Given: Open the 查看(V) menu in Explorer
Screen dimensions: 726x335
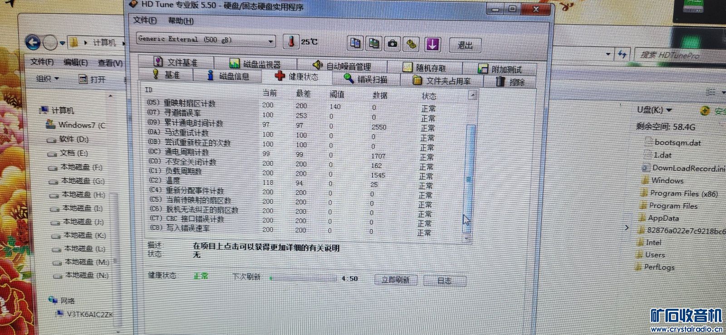Looking at the screenshot, I should coord(110,63).
